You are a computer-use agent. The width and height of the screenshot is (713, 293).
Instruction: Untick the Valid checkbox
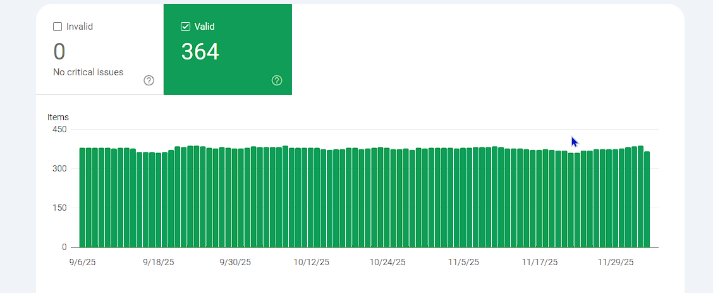[186, 27]
